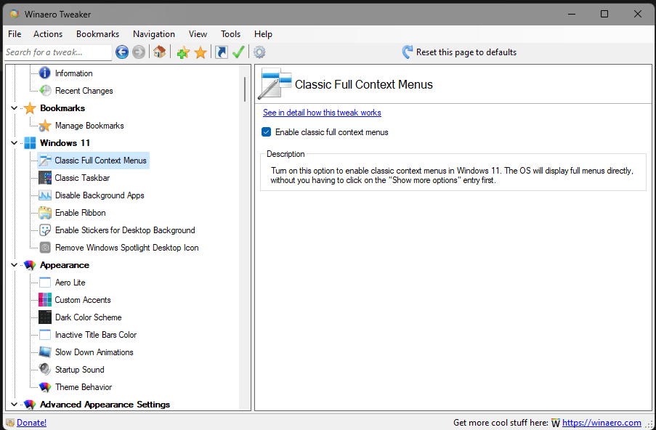This screenshot has height=430, width=656.
Task: Open the Navigation menu
Action: (x=154, y=34)
